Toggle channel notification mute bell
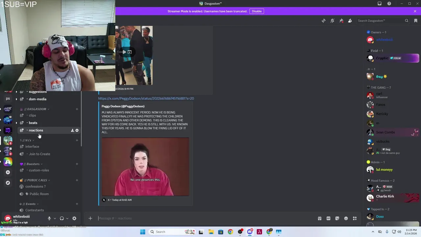This screenshot has width=421, height=237. pos(333,21)
